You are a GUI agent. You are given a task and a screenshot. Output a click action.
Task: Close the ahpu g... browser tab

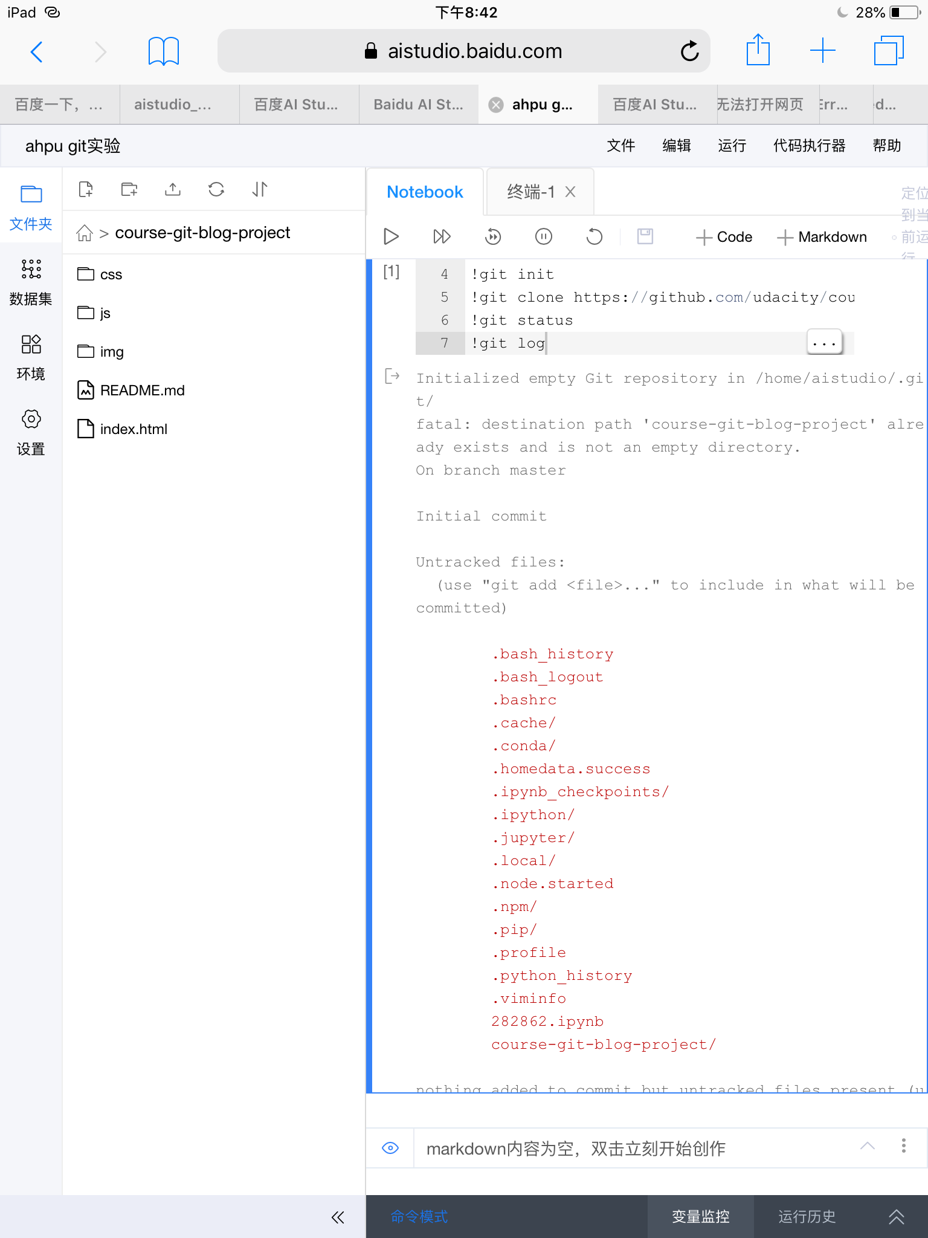coord(496,105)
